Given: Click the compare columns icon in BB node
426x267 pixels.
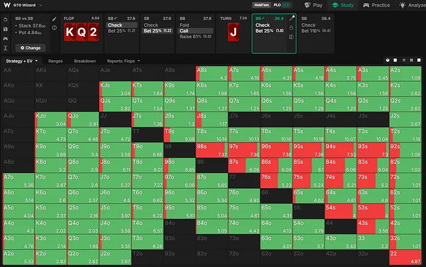Looking at the screenshot, I should click(x=292, y=37).
